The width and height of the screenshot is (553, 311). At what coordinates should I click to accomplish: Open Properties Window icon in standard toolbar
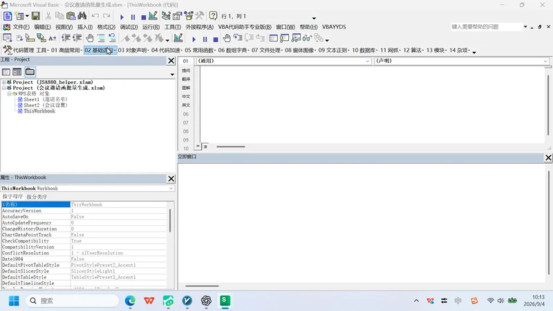point(177,16)
